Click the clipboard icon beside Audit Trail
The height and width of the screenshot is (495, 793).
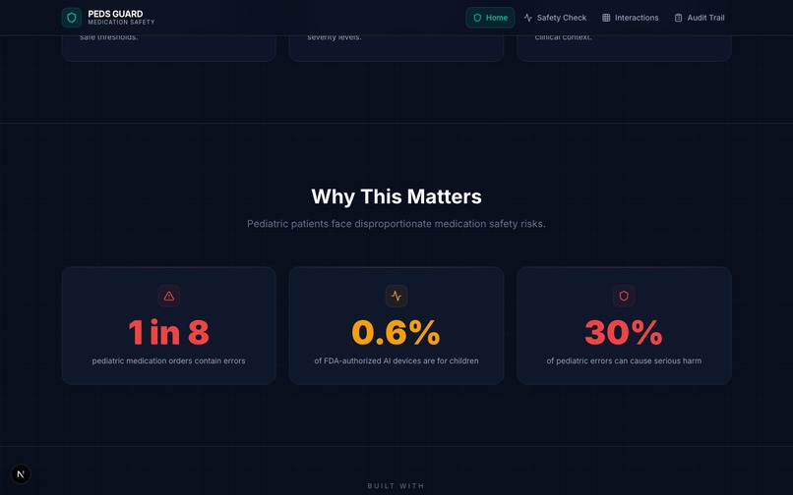pyautogui.click(x=678, y=18)
